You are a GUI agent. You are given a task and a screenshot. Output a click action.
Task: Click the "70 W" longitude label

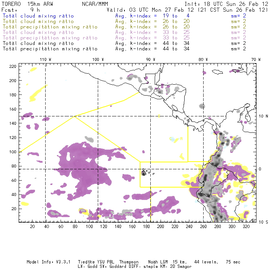256,59
